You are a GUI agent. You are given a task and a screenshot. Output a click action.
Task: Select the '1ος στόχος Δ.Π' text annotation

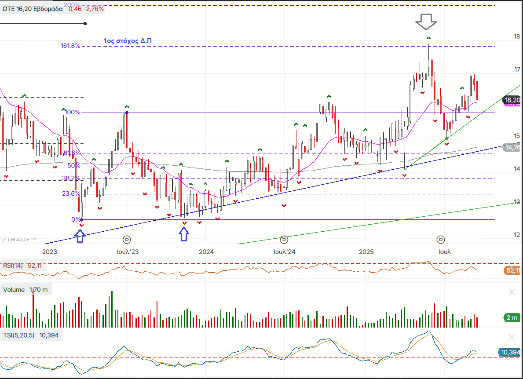tap(128, 41)
